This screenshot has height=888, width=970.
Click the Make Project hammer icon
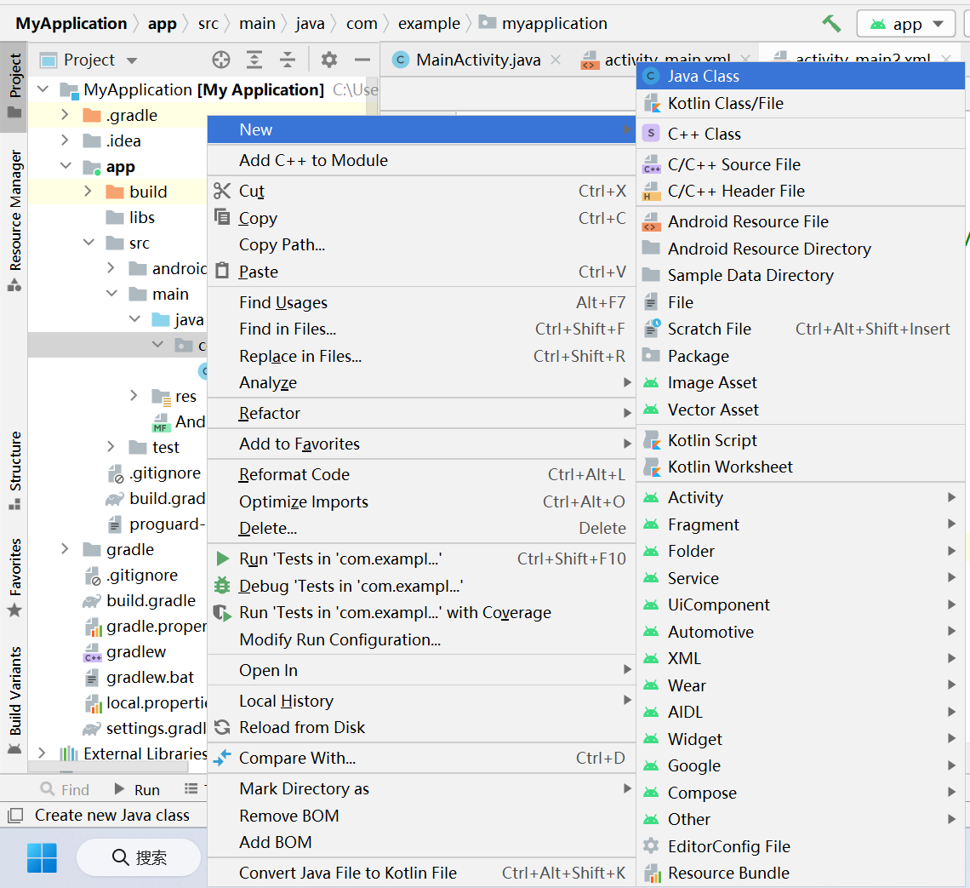[830, 24]
